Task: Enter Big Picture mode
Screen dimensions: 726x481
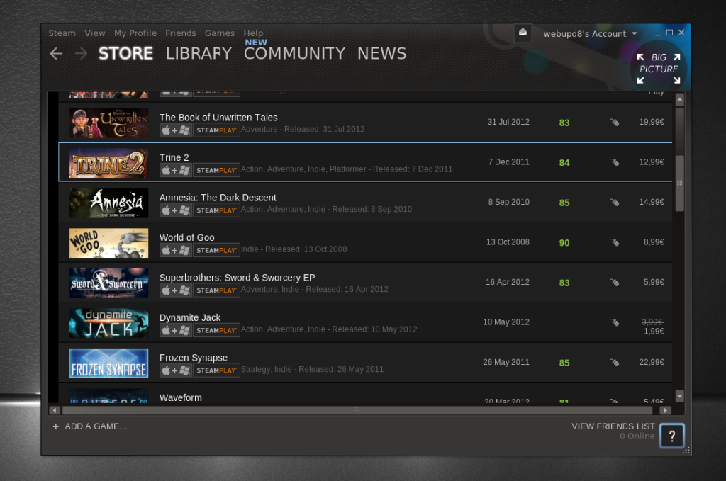Action: click(659, 69)
